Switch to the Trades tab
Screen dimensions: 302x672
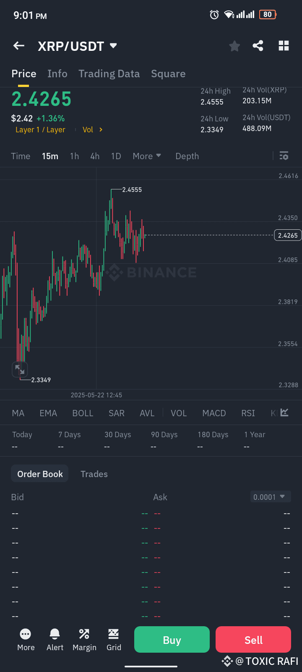[x=94, y=474]
